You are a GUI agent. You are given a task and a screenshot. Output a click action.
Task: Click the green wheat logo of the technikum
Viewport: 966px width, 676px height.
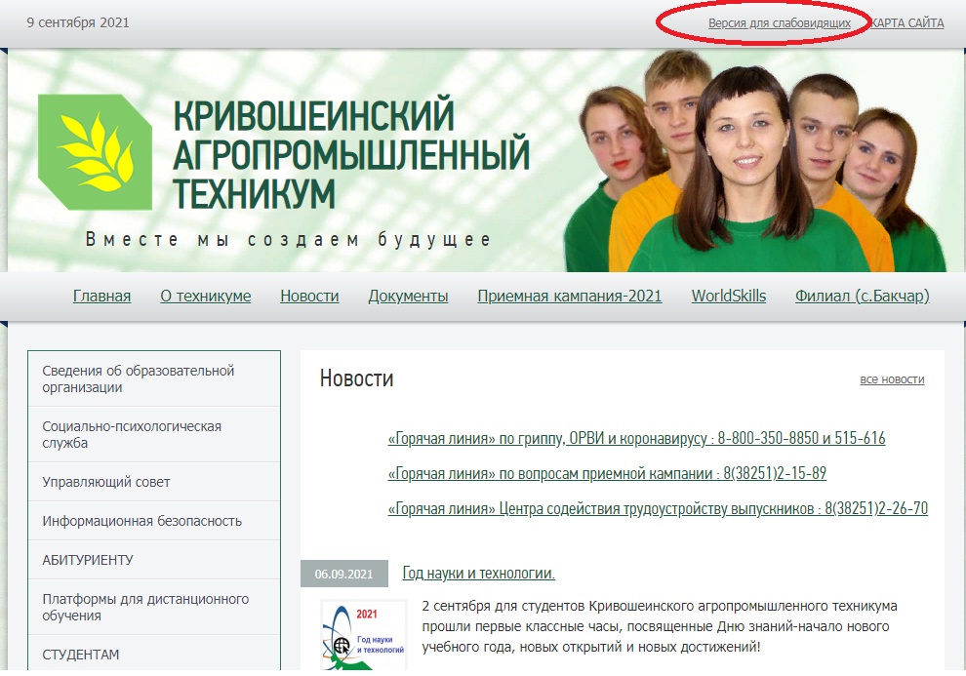coord(95,152)
